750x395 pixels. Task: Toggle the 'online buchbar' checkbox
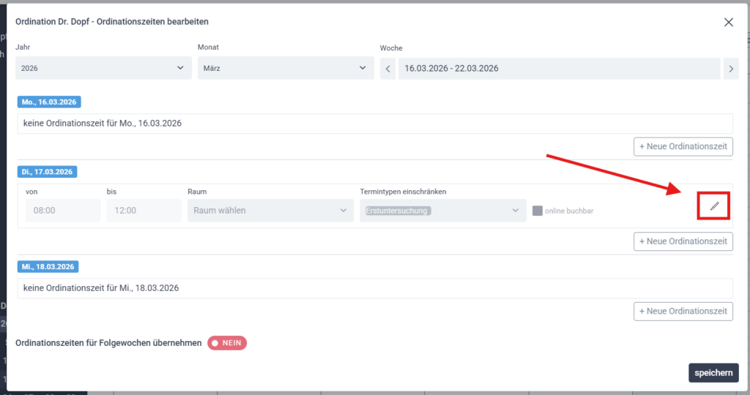(x=538, y=211)
